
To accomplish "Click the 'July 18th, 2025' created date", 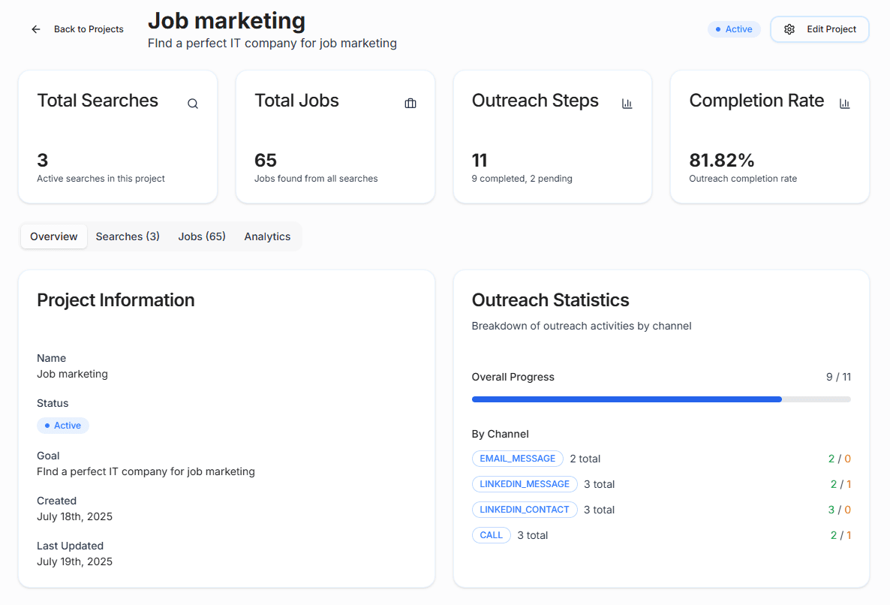I will tap(74, 516).
